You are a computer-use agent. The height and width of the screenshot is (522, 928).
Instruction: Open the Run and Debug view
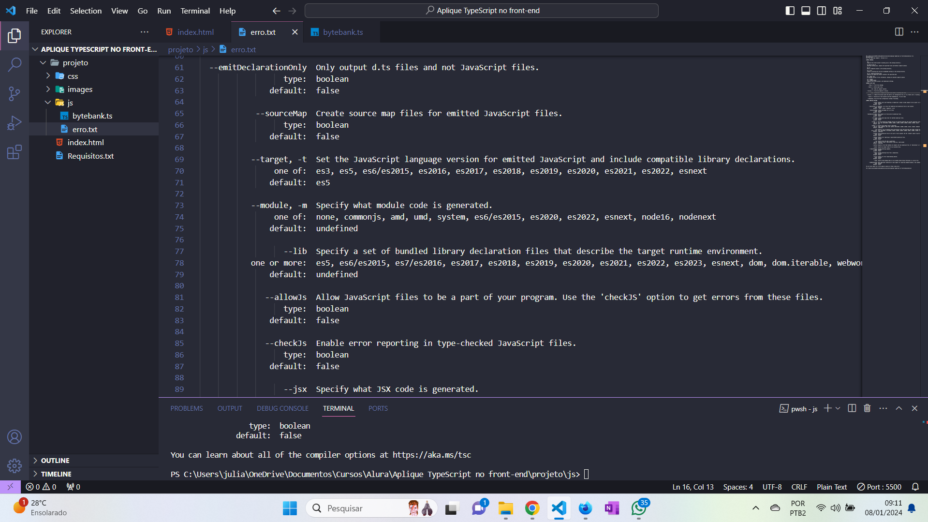pos(15,123)
